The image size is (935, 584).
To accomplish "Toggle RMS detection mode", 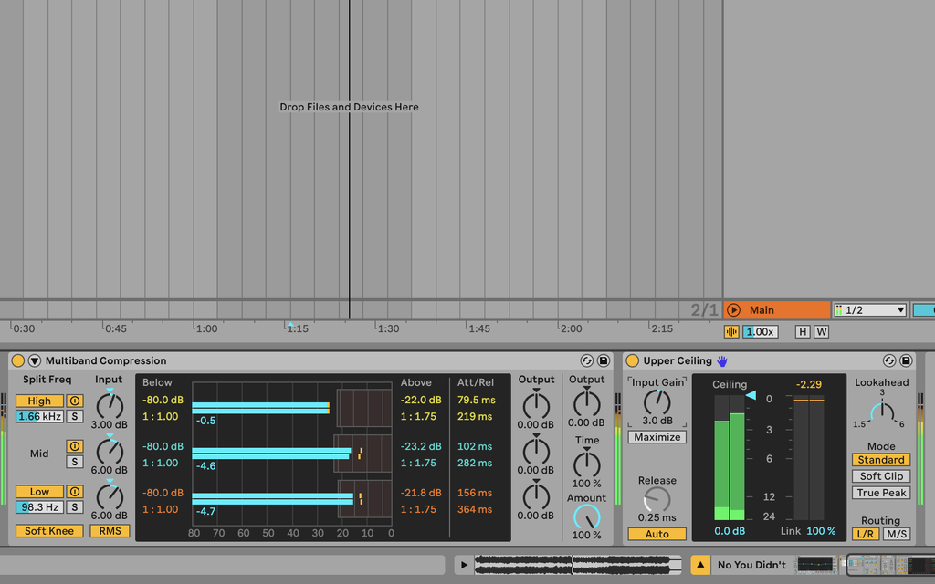I will tap(110, 530).
